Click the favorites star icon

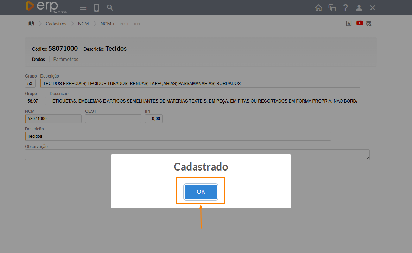349,24
